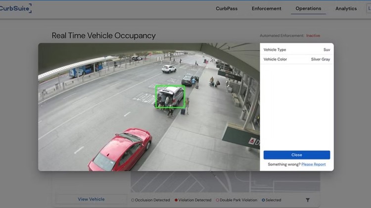Click the Automated Enforcement Inactive status
The width and height of the screenshot is (371, 208).
click(313, 35)
